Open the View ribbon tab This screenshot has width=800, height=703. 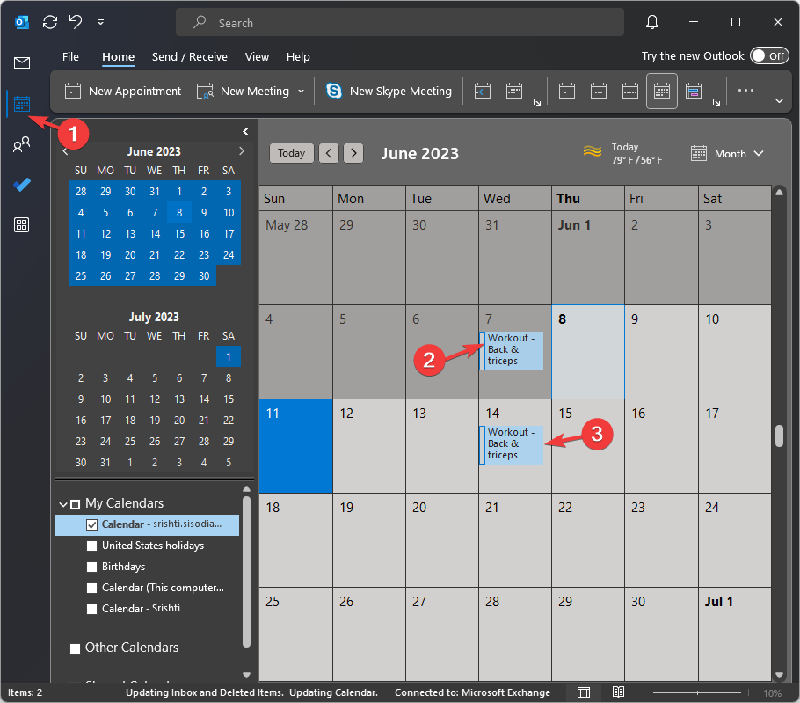[x=257, y=56]
